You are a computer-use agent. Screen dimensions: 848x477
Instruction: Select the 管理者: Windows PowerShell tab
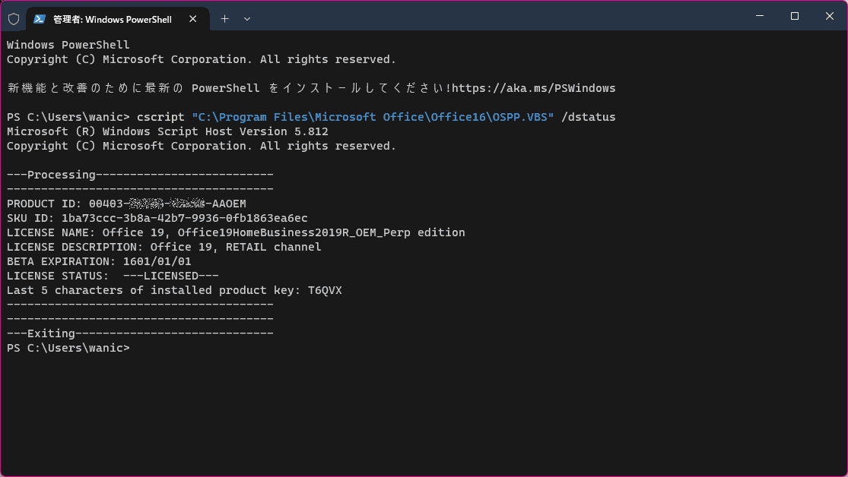[118, 19]
